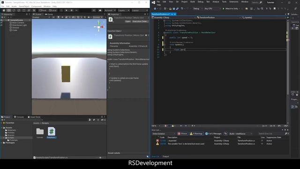Switch to the Console tab

coord(19,117)
